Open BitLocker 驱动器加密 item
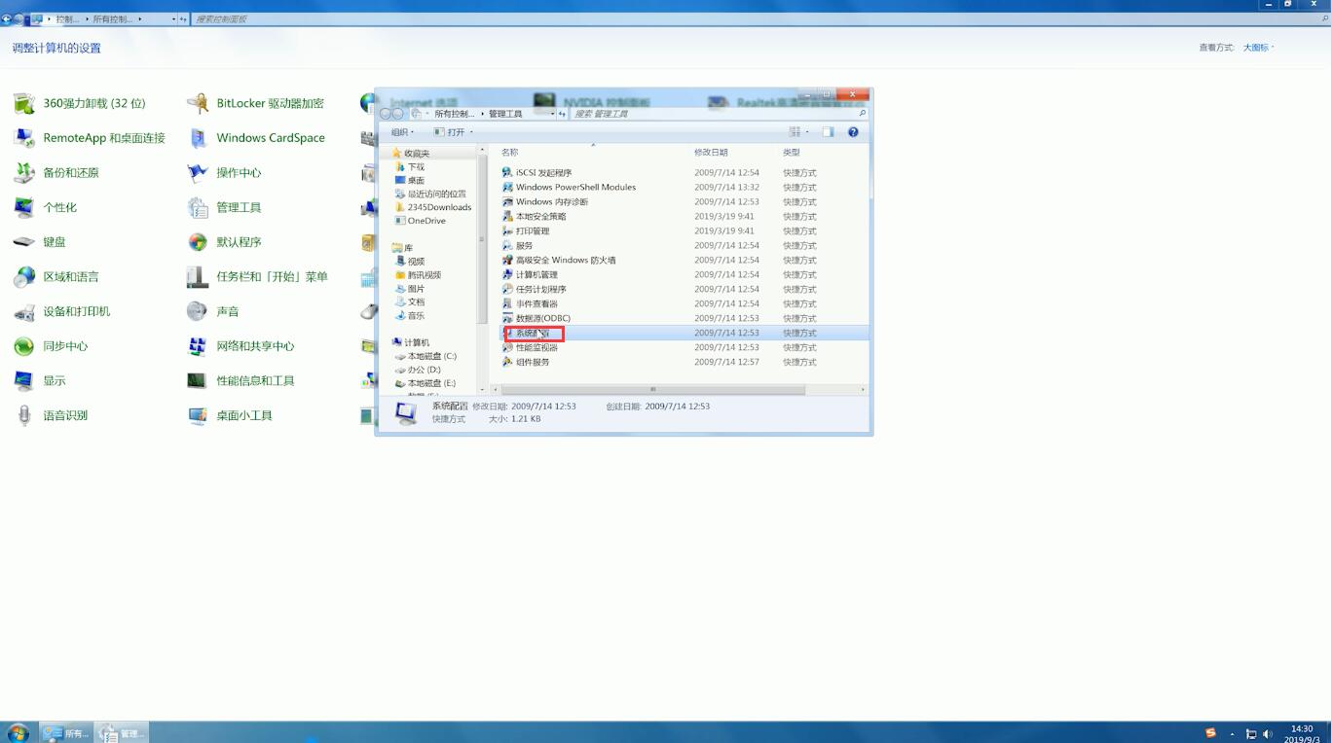Screen dimensions: 1331x743 pos(256,103)
